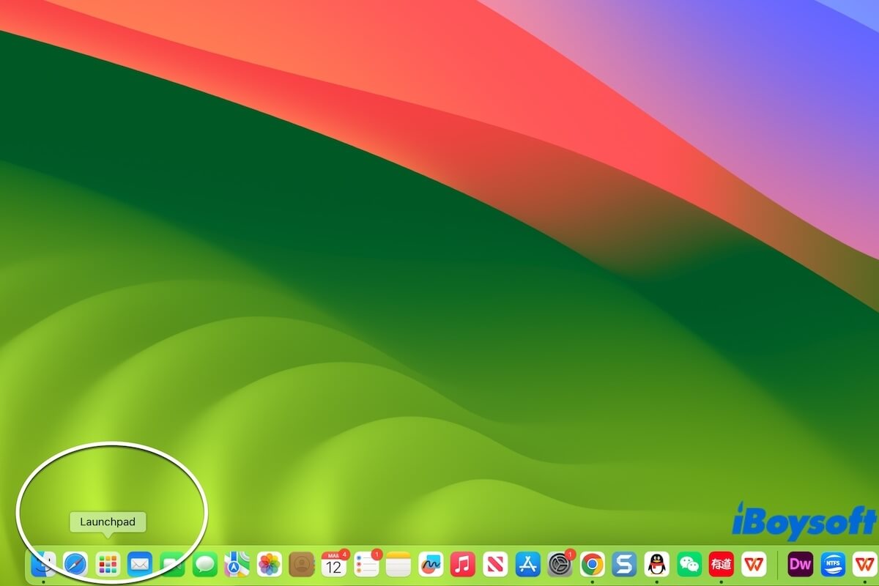This screenshot has height=586, width=879.
Task: Launch Google Chrome
Action: [590, 564]
